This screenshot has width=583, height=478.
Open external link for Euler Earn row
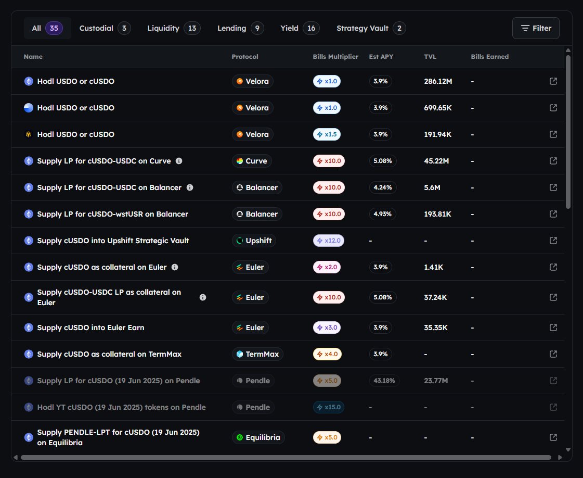553,327
